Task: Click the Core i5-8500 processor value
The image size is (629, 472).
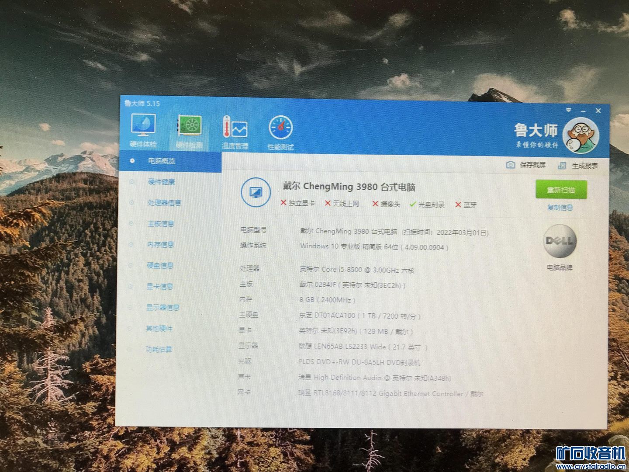Action: click(357, 270)
